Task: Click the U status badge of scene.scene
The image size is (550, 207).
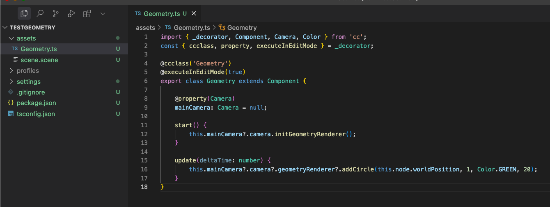Action: coord(118,60)
